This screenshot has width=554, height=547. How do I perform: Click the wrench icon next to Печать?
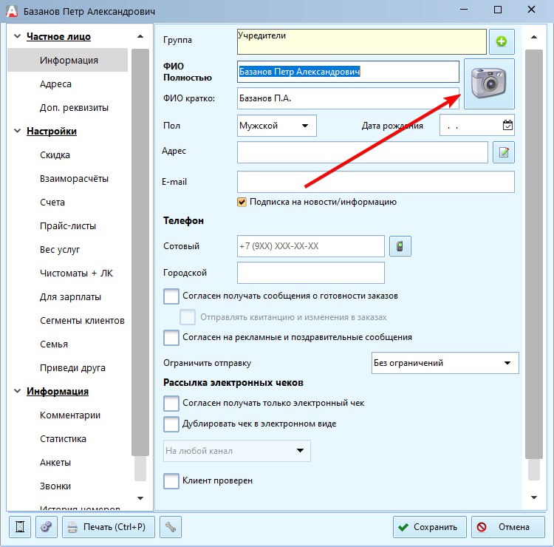click(170, 527)
